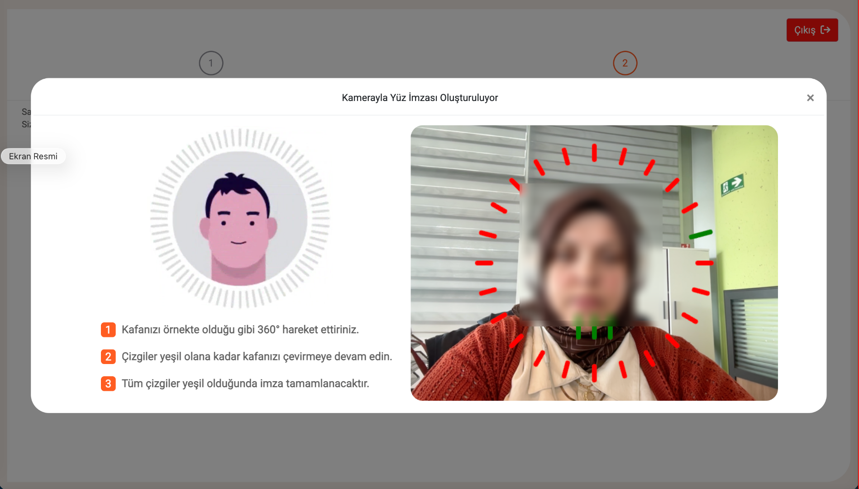Screen dimensions: 859x489
Task: Click the green emergency exit sign in camera view
Action: pyautogui.click(x=732, y=185)
